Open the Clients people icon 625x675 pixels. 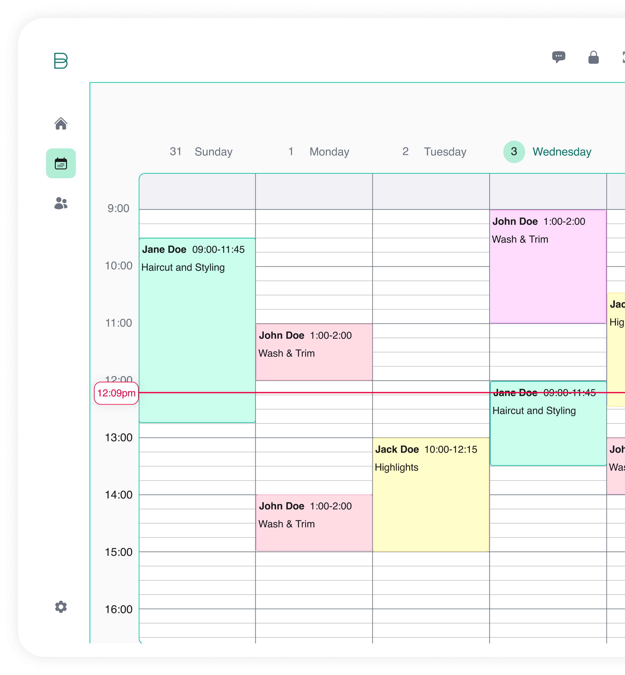pos(61,203)
